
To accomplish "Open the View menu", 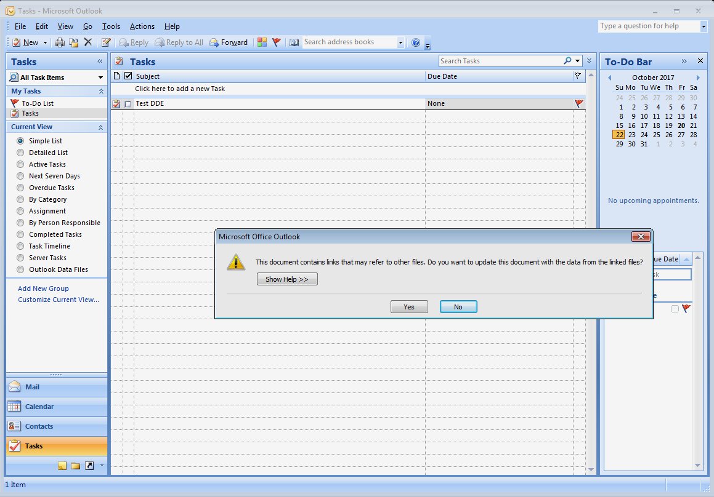I will point(65,26).
